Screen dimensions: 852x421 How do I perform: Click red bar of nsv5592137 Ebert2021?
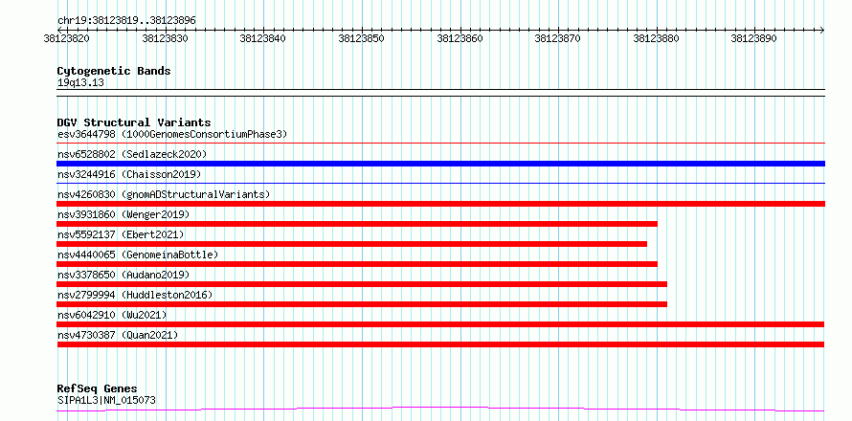(x=352, y=244)
